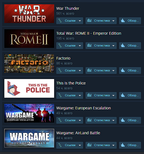Click the link chain icon for Factorio
Screen dimensions: 144x154
(x=60, y=70)
